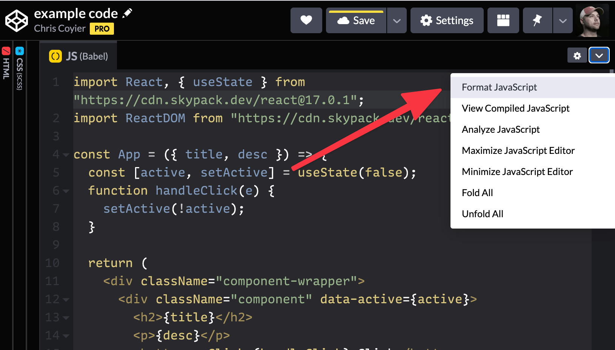Select Format JavaScript from the menu

click(499, 87)
